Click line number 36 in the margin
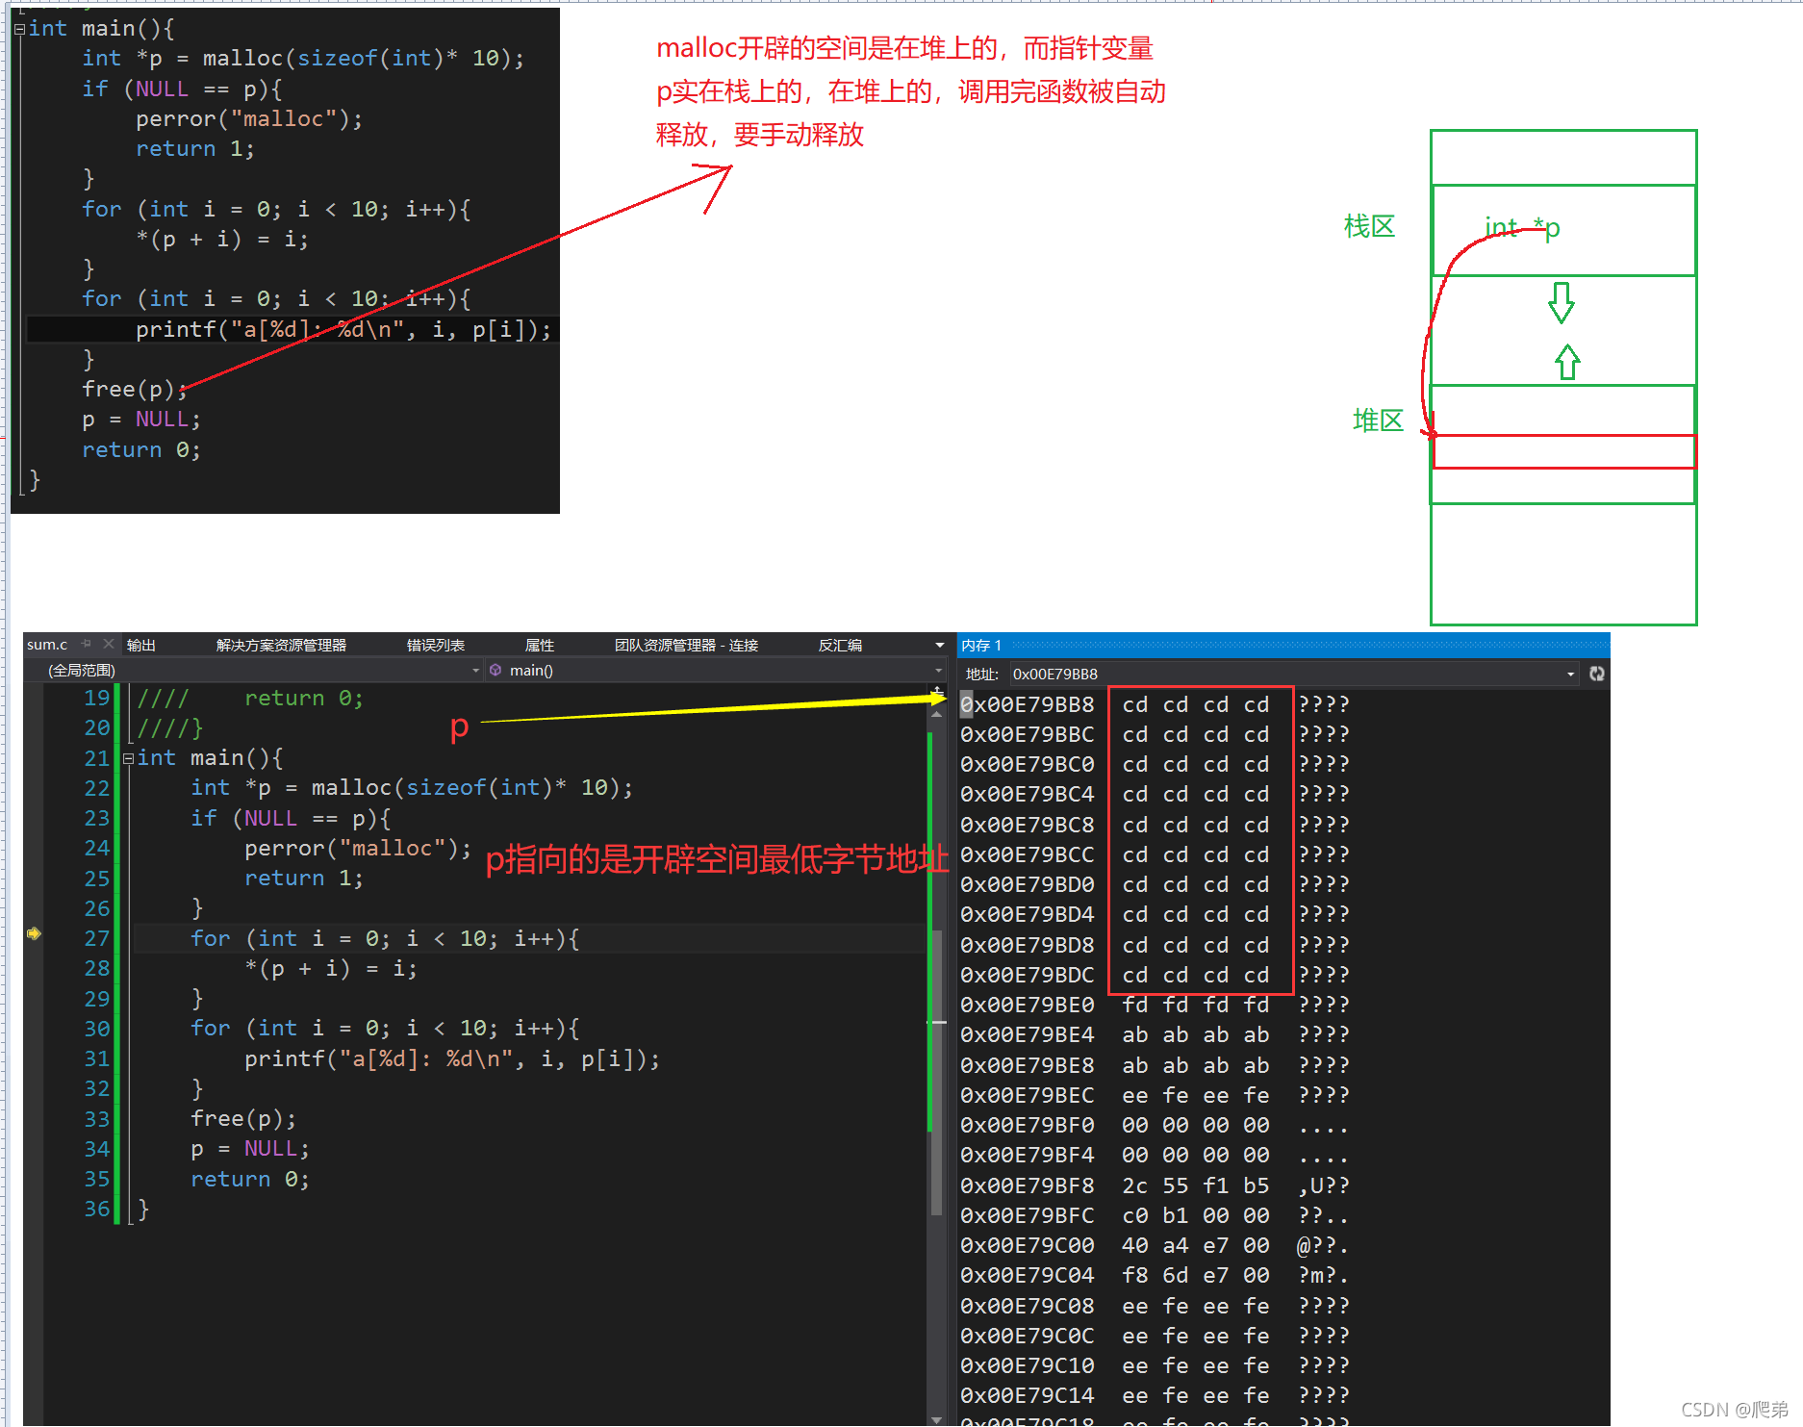 [97, 1209]
